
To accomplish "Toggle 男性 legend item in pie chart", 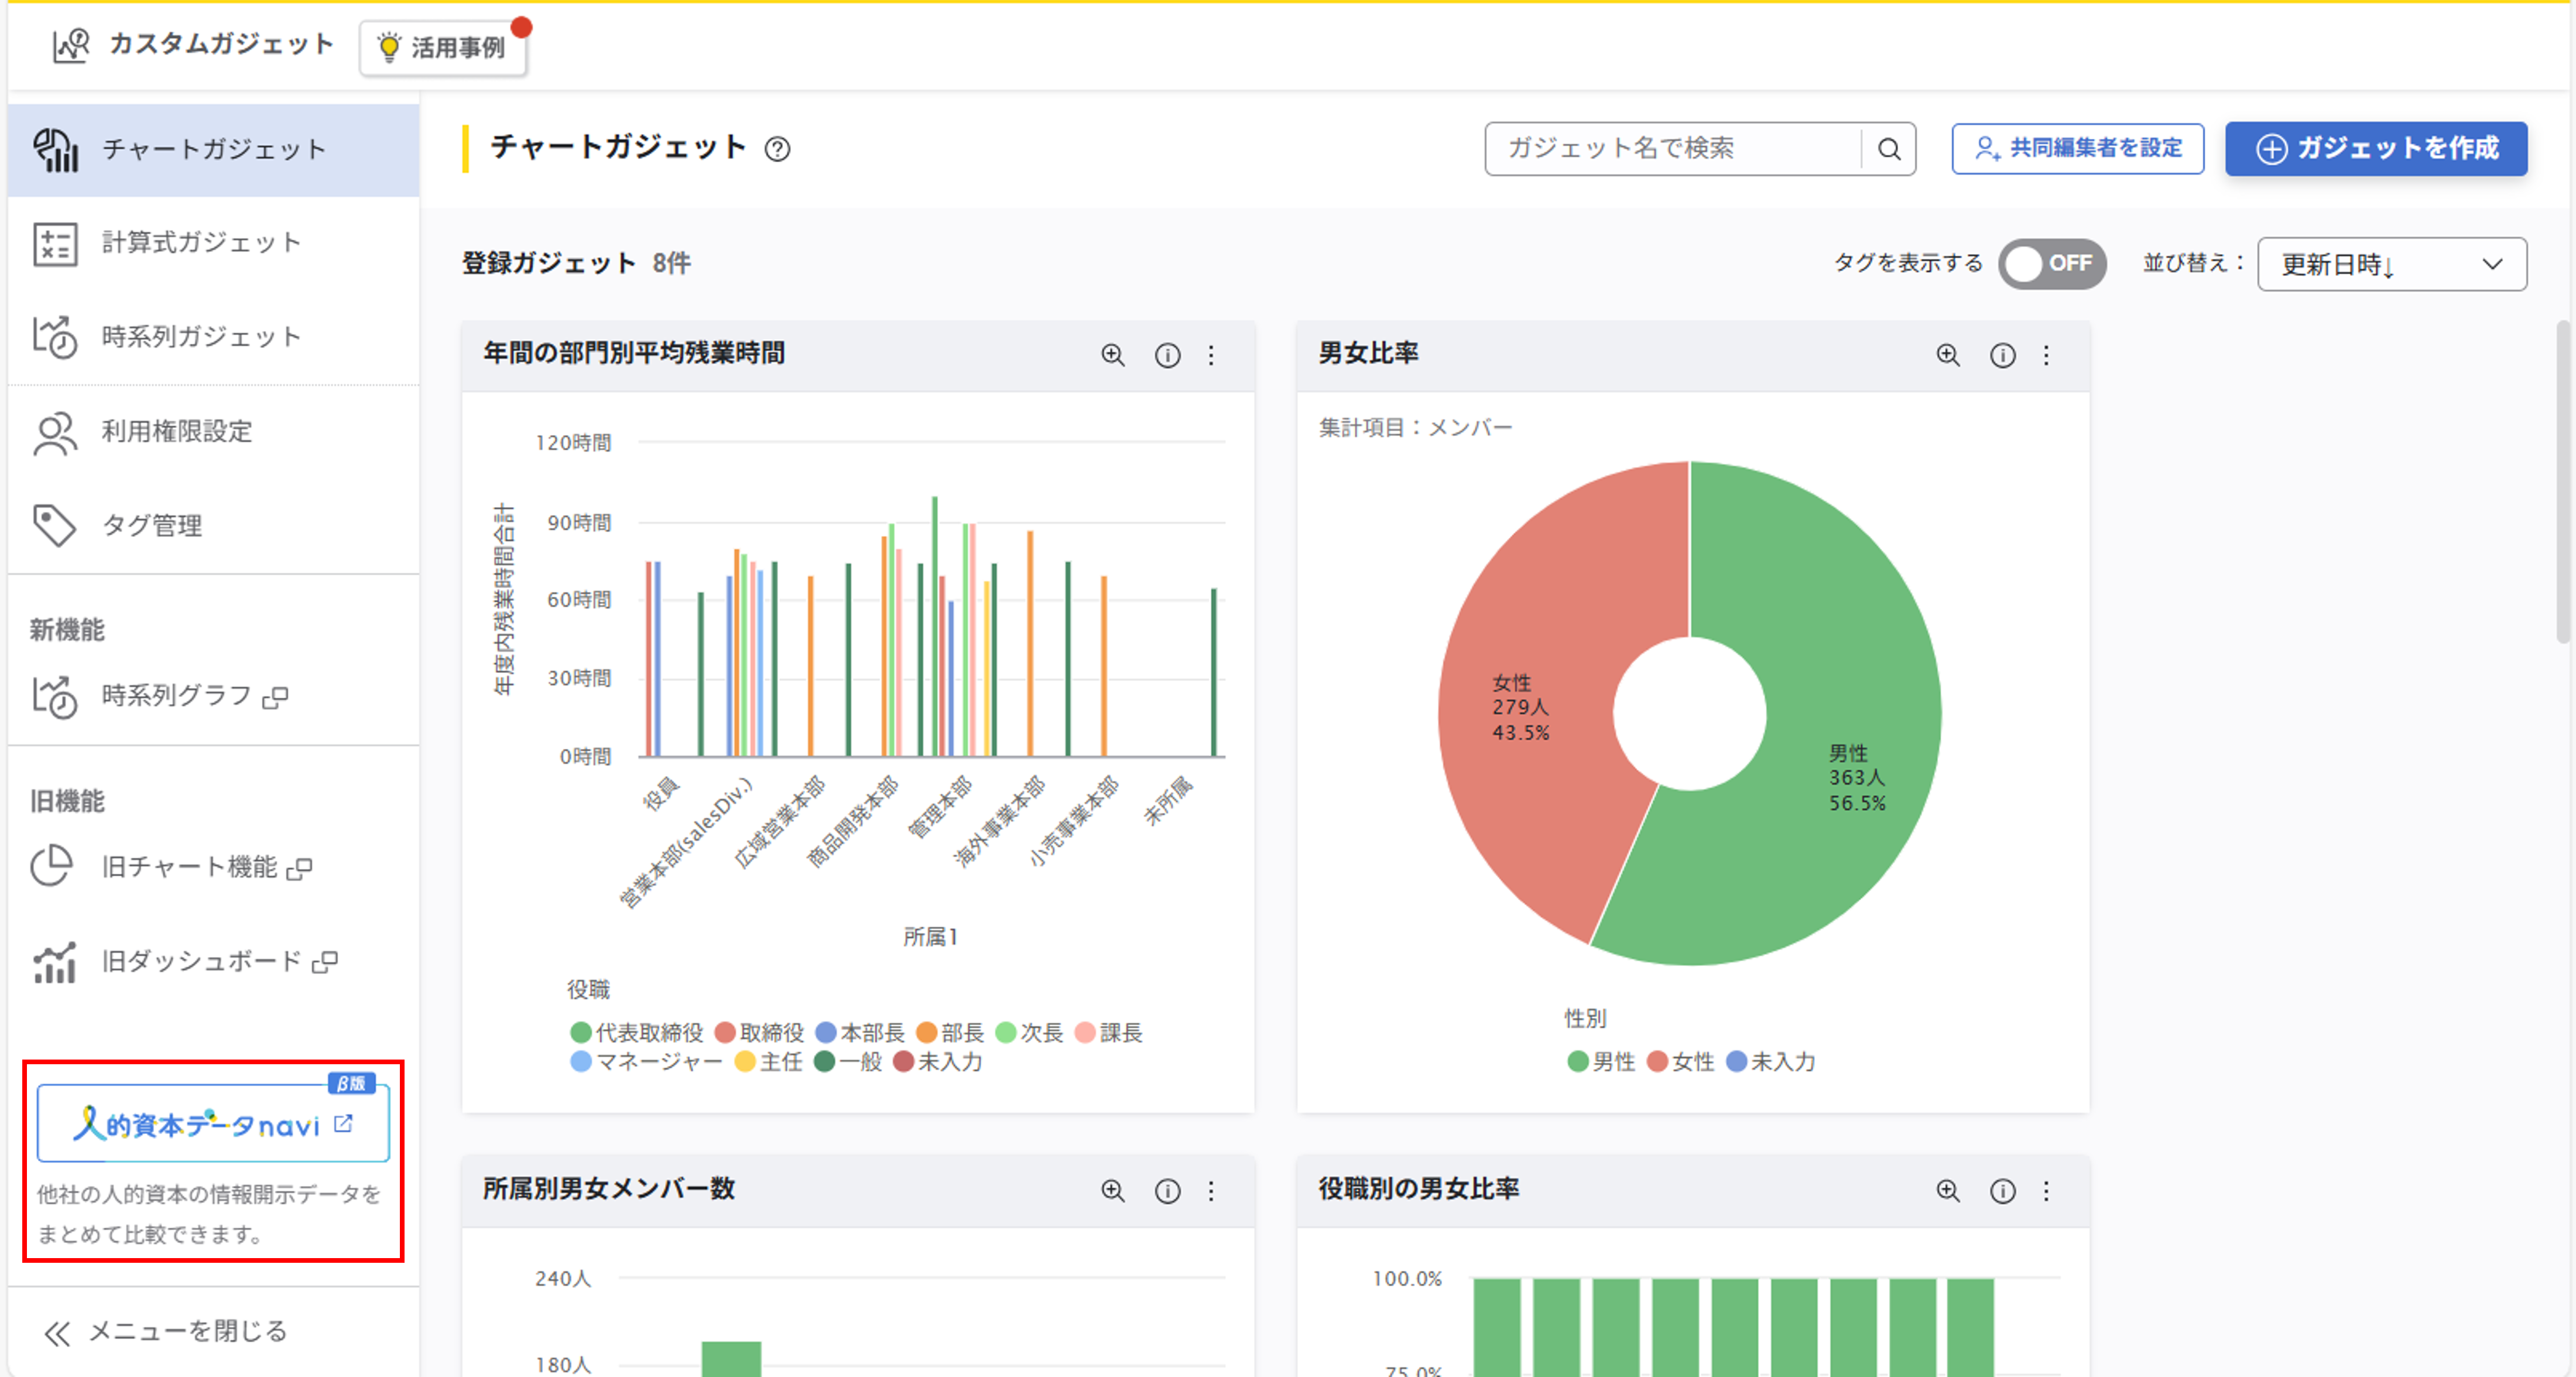I will (1601, 1062).
